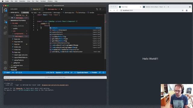
Task: Collapse the components folder
Action: coord(13,34)
